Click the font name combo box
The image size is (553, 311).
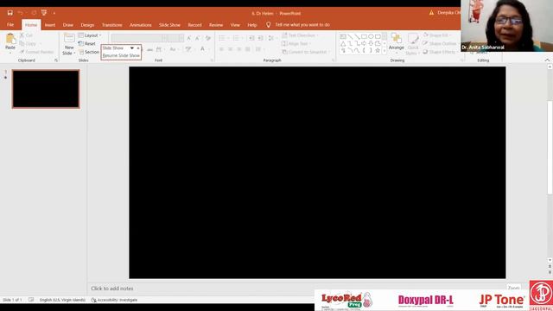pos(140,38)
